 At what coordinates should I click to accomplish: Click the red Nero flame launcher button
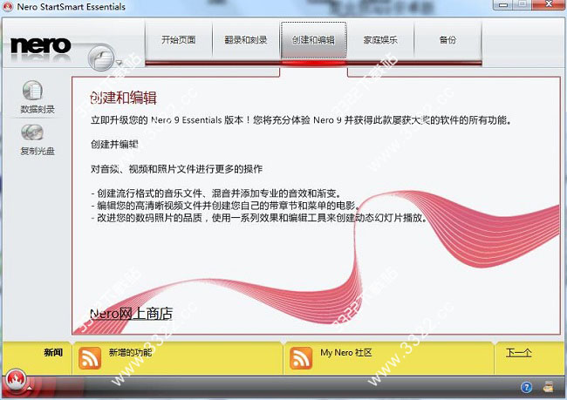16,380
